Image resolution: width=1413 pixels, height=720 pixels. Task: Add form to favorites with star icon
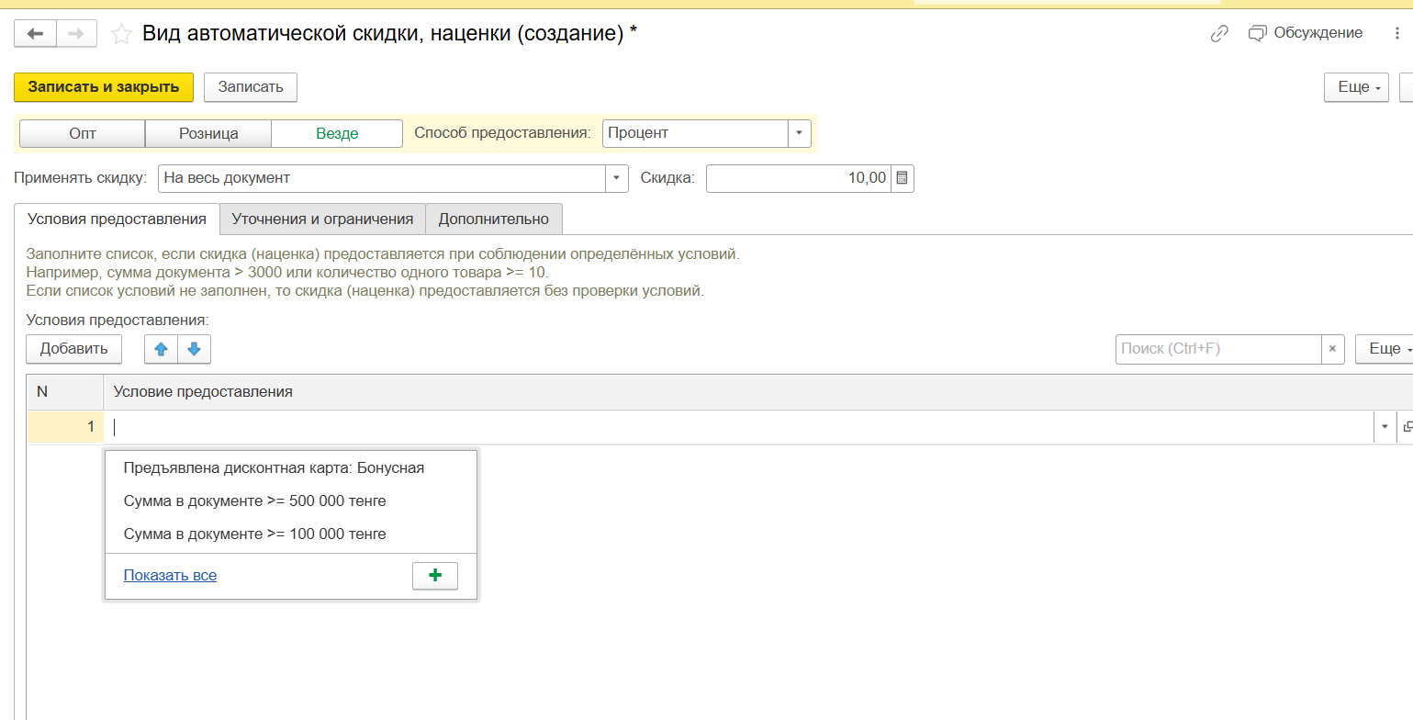coord(121,34)
